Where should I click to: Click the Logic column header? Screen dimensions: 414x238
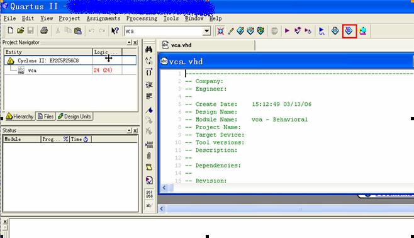[107, 52]
